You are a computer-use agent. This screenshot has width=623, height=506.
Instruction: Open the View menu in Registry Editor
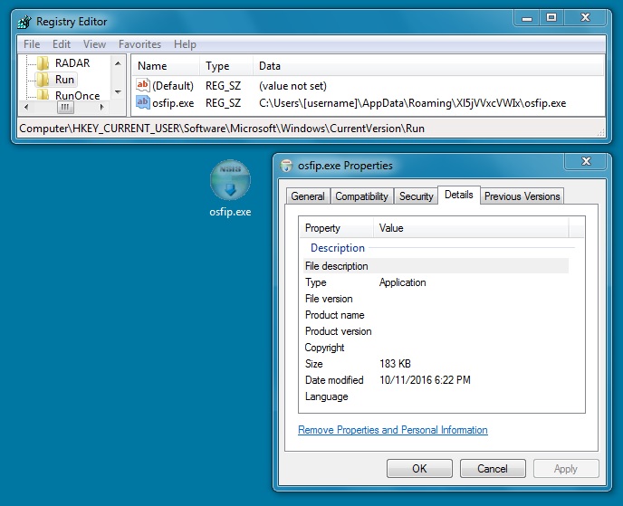(x=94, y=44)
